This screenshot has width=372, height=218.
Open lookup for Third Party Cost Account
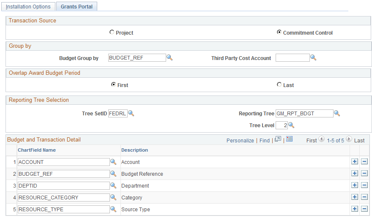click(x=313, y=57)
